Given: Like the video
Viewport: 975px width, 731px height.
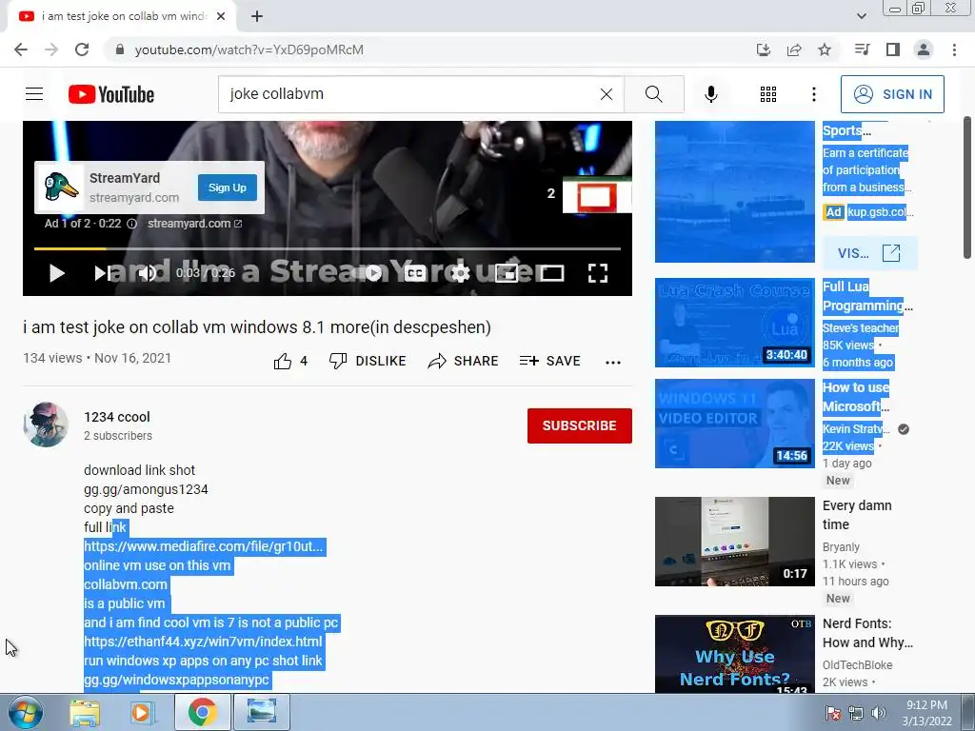Looking at the screenshot, I should 290,361.
